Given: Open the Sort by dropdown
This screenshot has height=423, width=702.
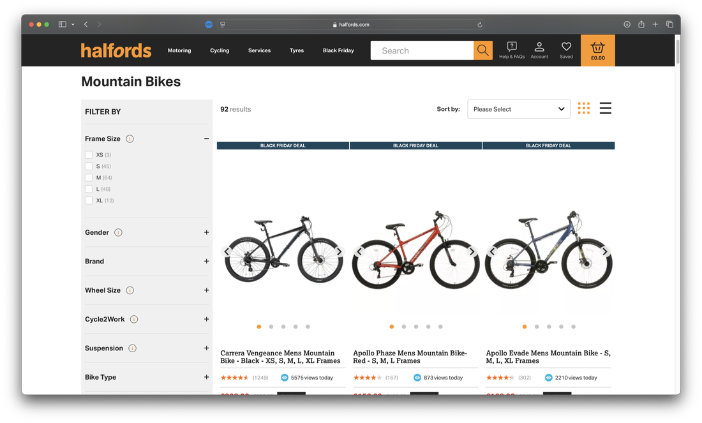Looking at the screenshot, I should 519,109.
